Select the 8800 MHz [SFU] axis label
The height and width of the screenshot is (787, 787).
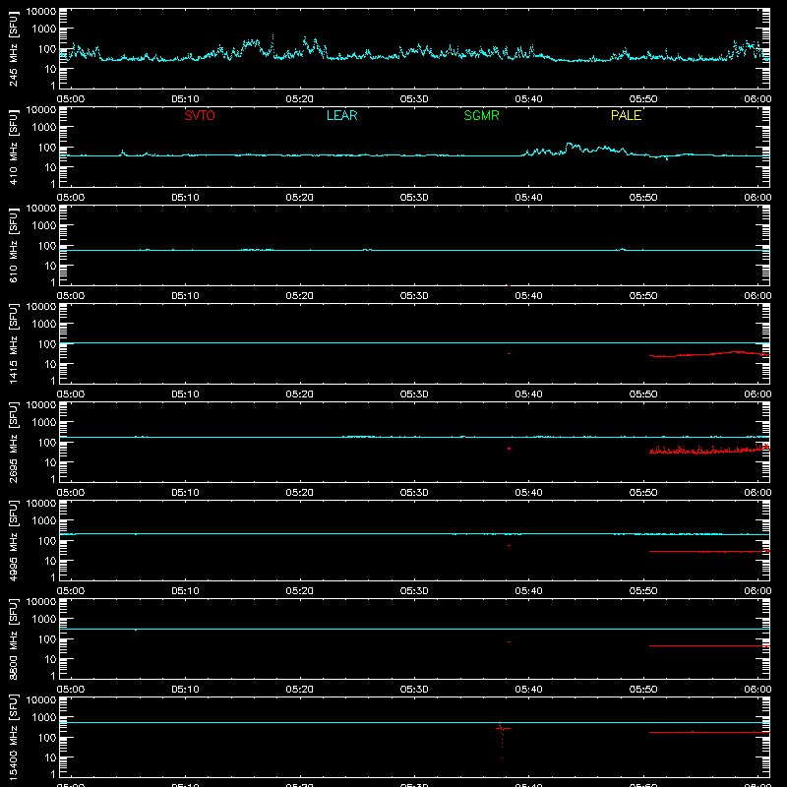13,638
